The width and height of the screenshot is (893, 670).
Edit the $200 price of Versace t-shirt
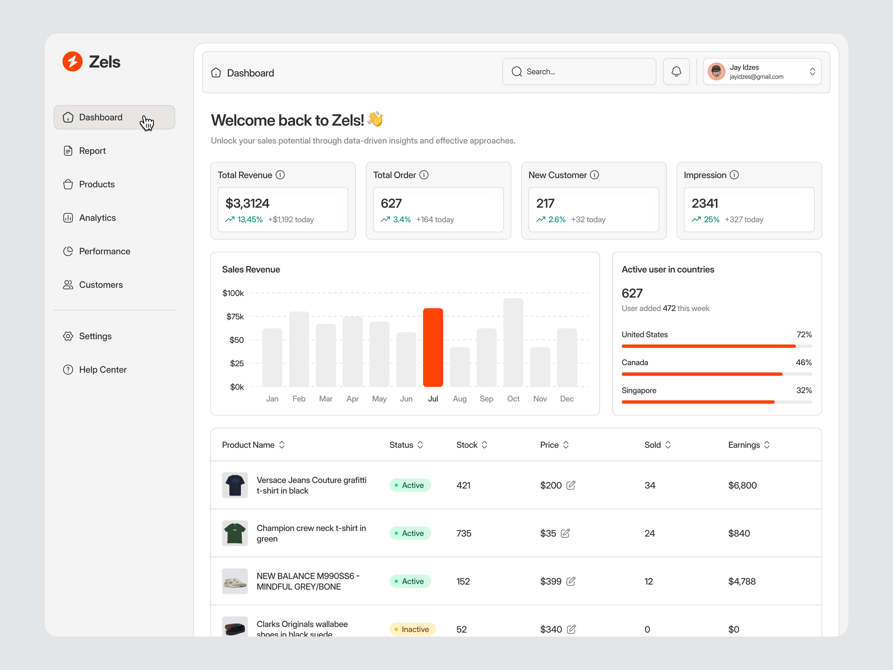(571, 485)
